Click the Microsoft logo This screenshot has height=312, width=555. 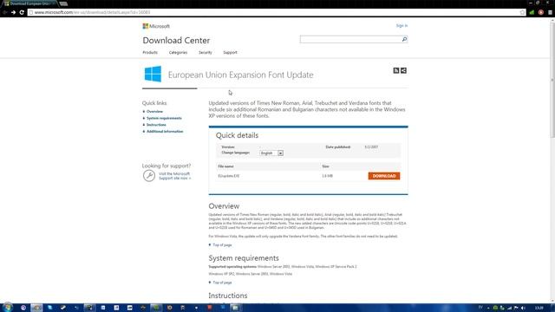coord(156,26)
